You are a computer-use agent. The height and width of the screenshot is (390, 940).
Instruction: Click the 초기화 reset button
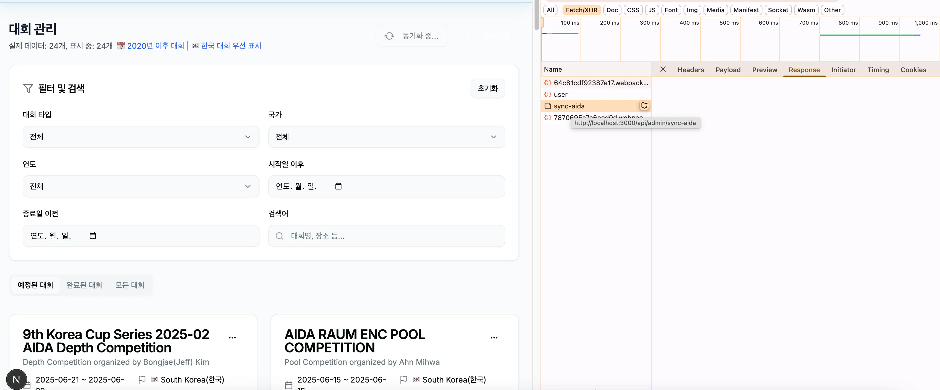[x=487, y=88]
